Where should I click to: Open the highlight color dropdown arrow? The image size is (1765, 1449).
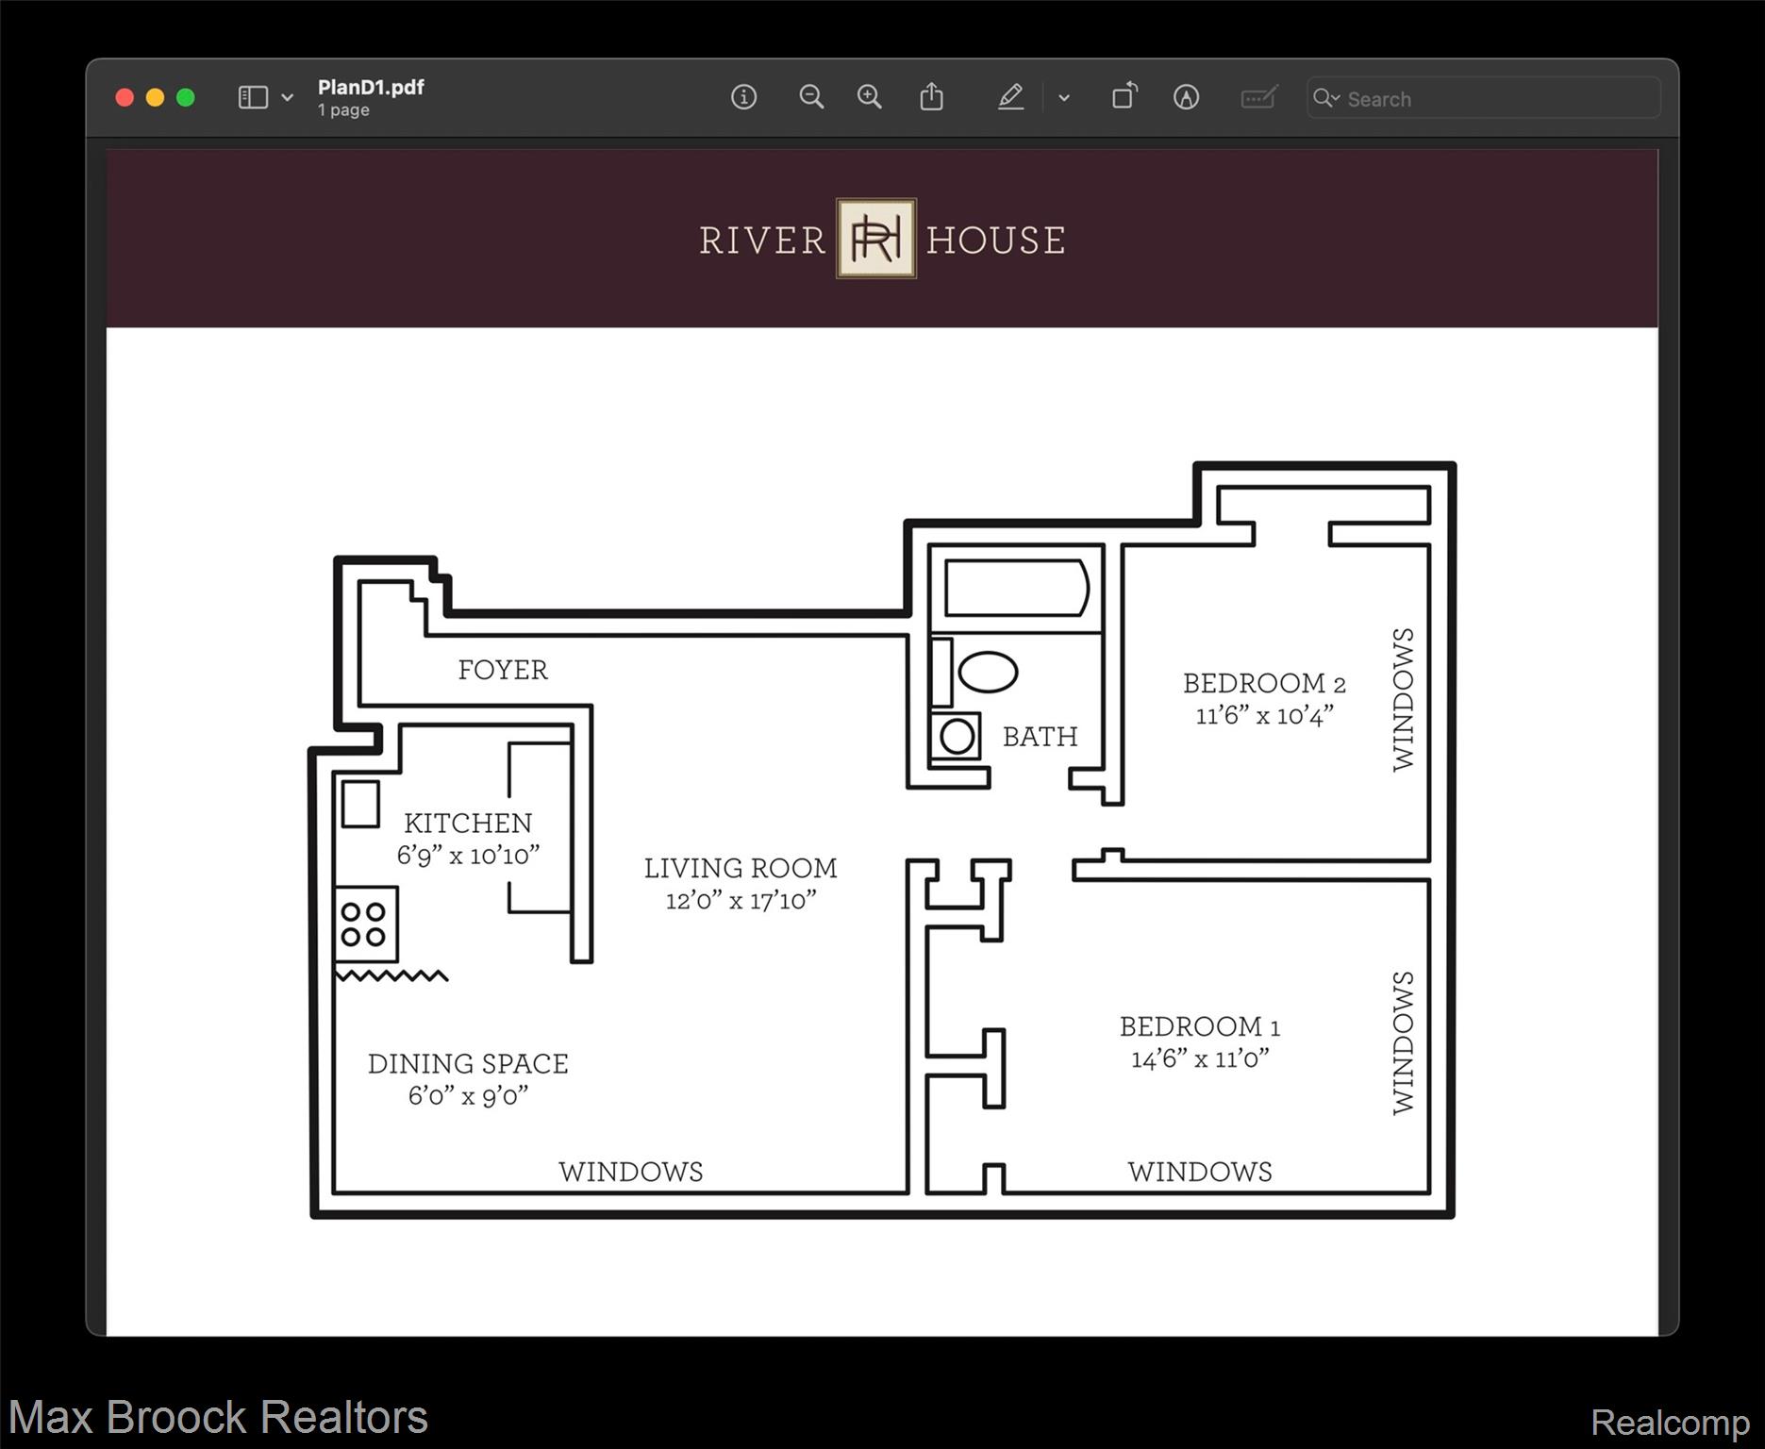coord(1064,98)
